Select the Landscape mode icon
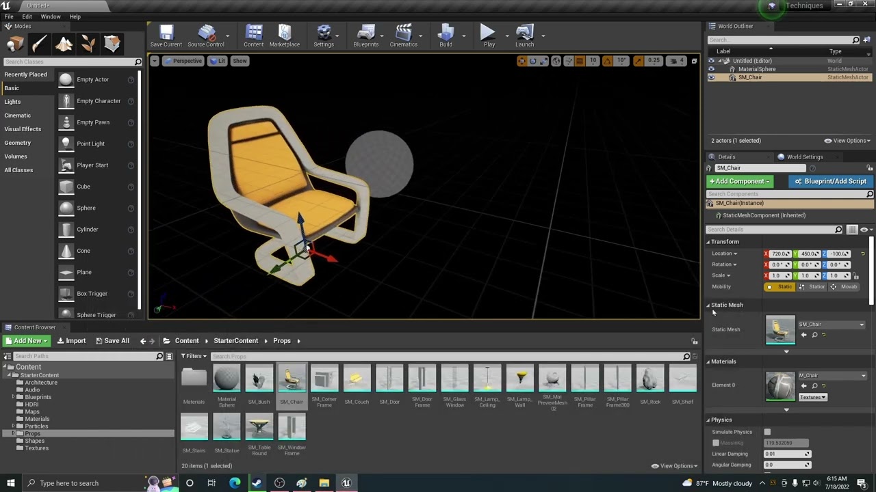The width and height of the screenshot is (876, 492). coord(64,44)
